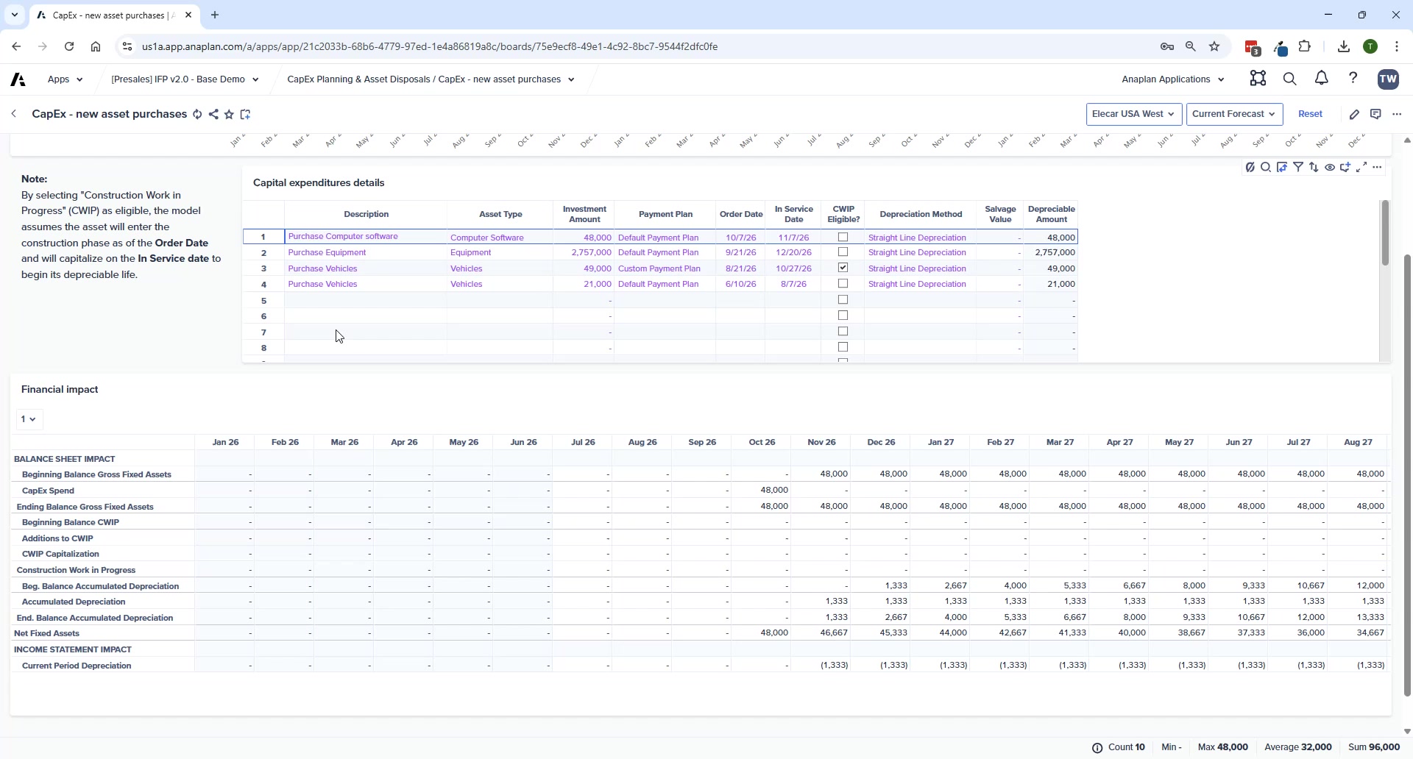Viewport: 1413px width, 759px height.
Task: Check CWIP Eligible for Purchase Equipment row
Action: [843, 252]
